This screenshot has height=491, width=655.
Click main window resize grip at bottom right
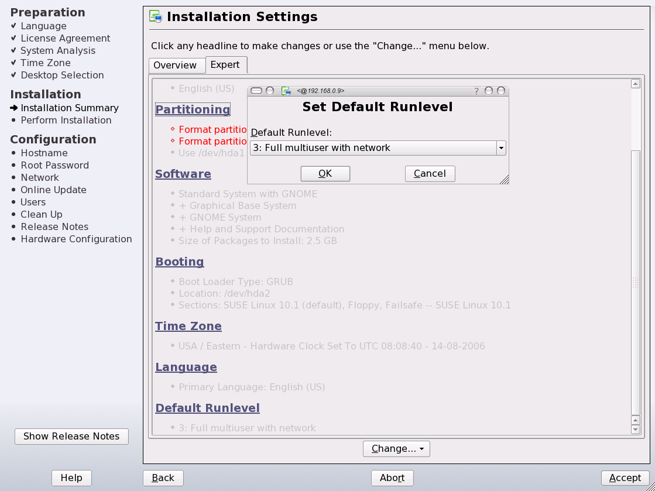(x=649, y=485)
